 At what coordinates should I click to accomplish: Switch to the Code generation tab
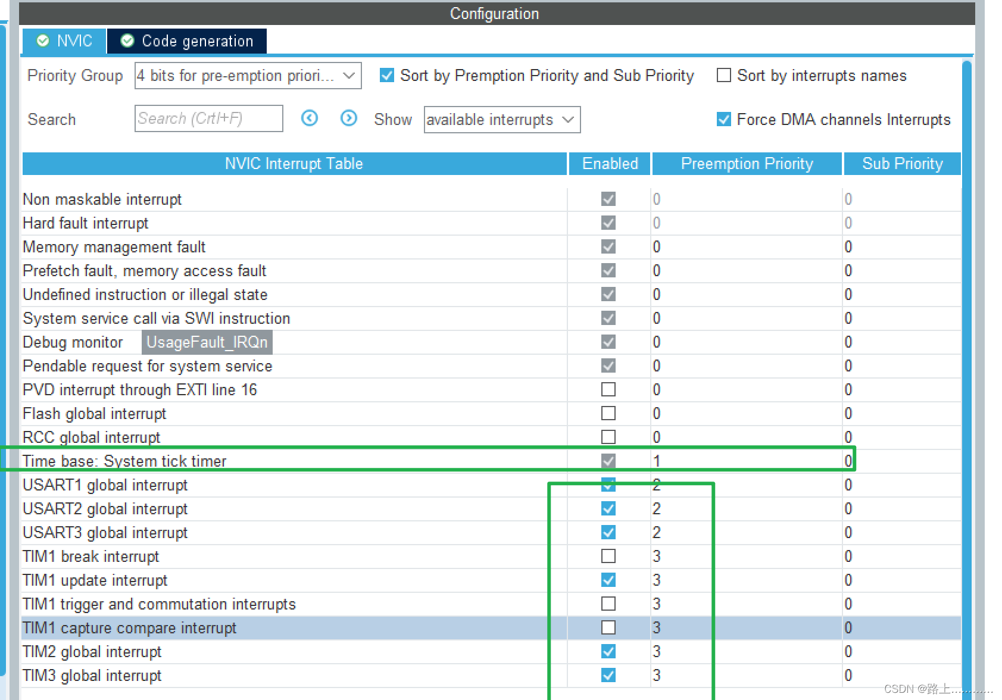tap(187, 41)
